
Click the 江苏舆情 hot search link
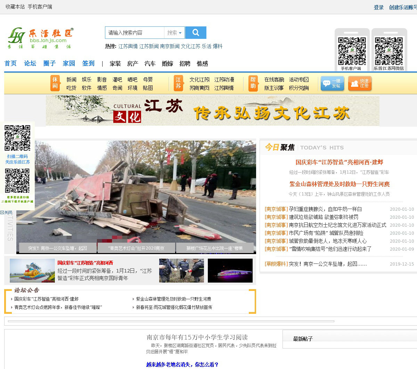tap(128, 46)
